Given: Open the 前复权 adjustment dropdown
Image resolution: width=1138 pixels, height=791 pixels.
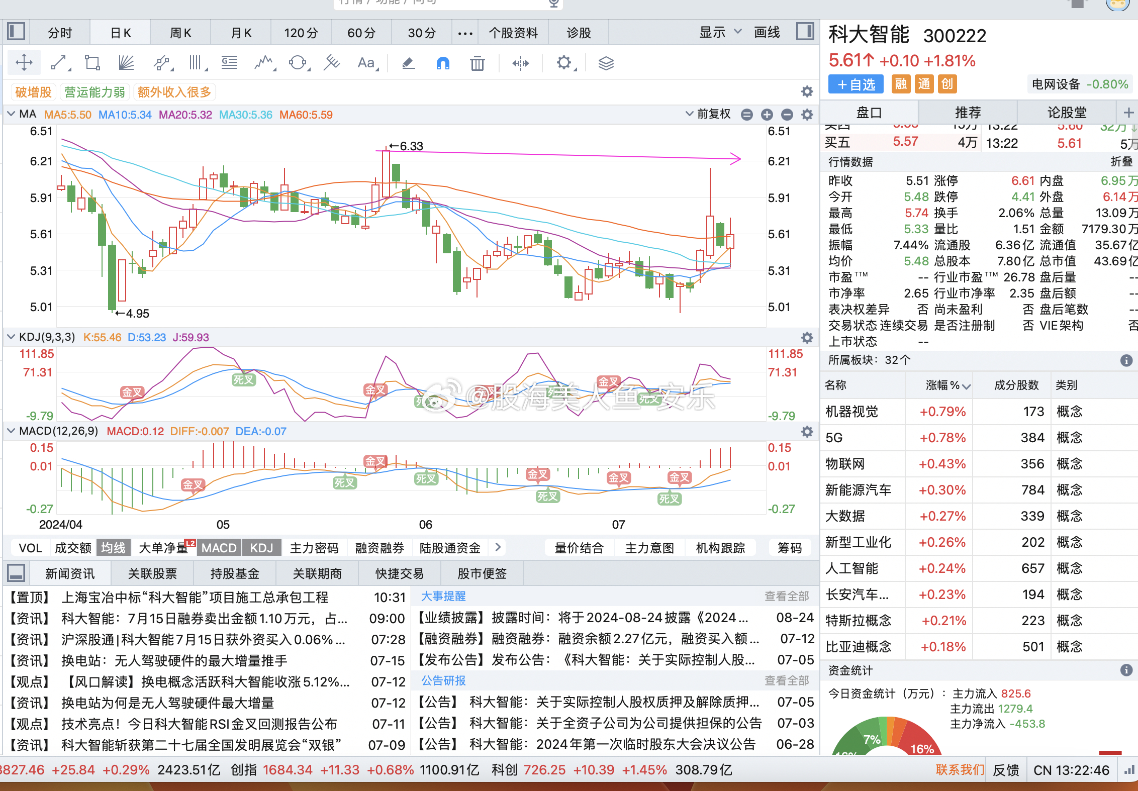Looking at the screenshot, I should [709, 114].
